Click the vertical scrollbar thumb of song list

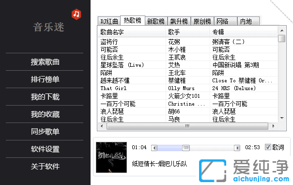click(x=281, y=38)
